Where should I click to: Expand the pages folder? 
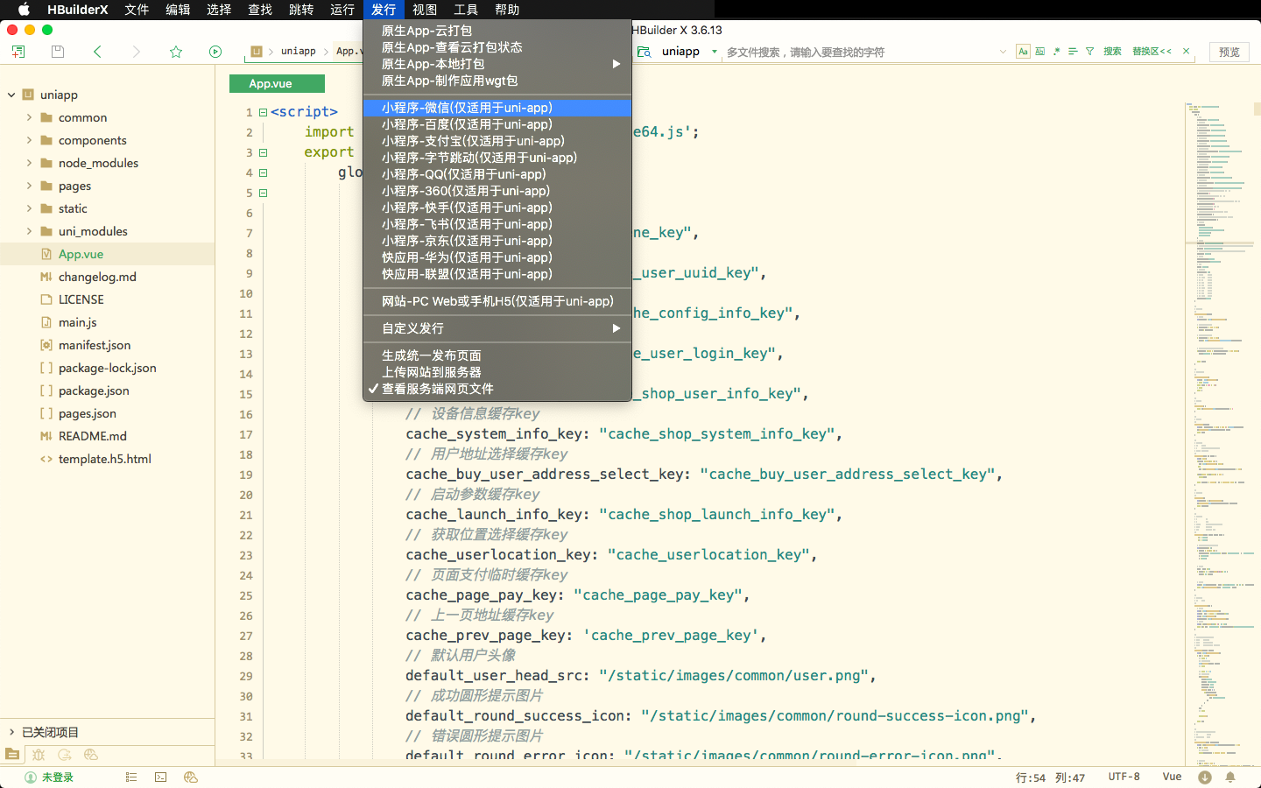[x=29, y=186]
